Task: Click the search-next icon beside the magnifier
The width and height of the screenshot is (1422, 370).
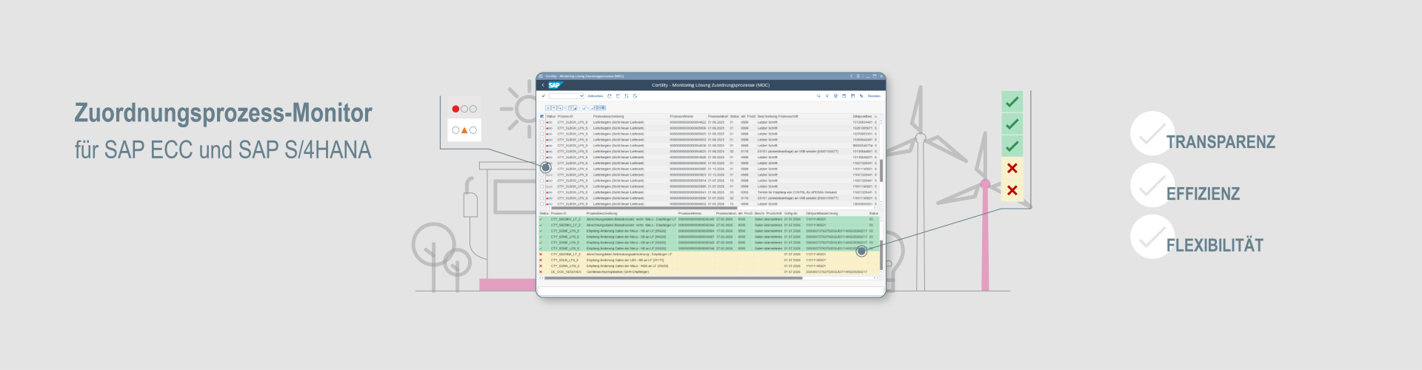Action: pyautogui.click(x=827, y=96)
